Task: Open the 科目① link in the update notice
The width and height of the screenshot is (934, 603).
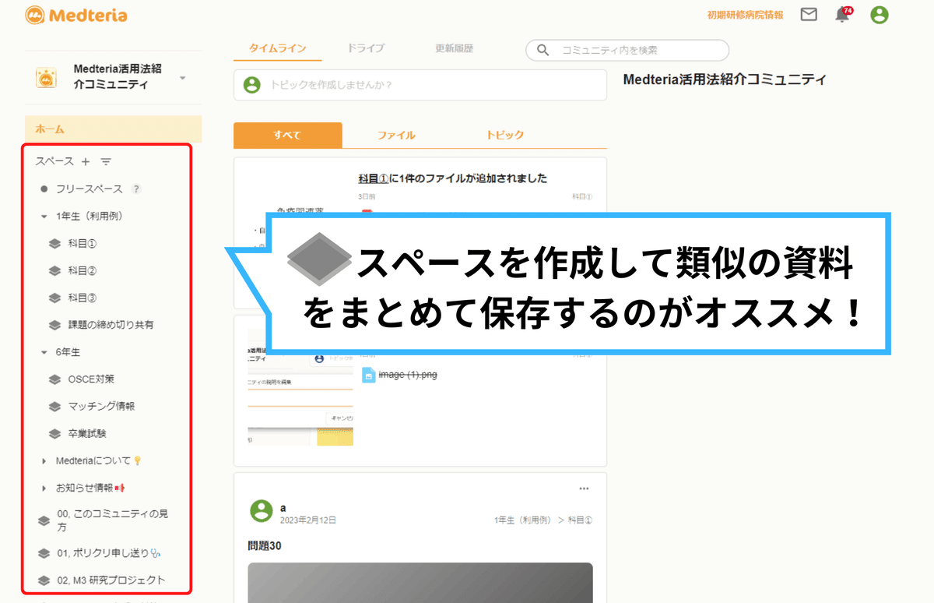Action: (373, 178)
